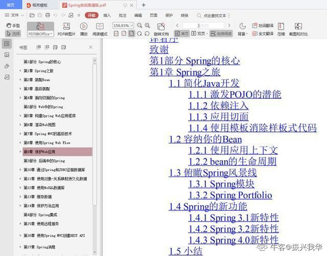327x256 pixels.
Task: Open the 保护 ribbon tab
Action: click(x=169, y=15)
